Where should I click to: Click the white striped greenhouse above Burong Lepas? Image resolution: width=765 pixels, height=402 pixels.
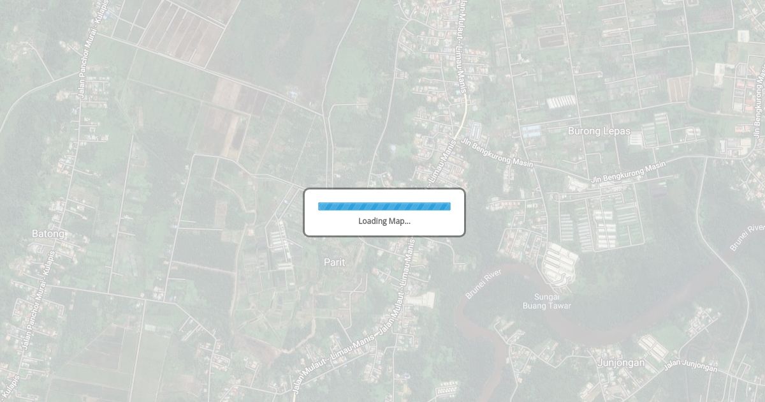[561, 101]
